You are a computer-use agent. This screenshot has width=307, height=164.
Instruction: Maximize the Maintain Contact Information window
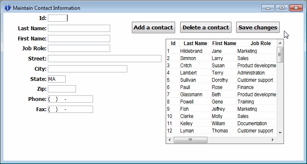point(282,8)
